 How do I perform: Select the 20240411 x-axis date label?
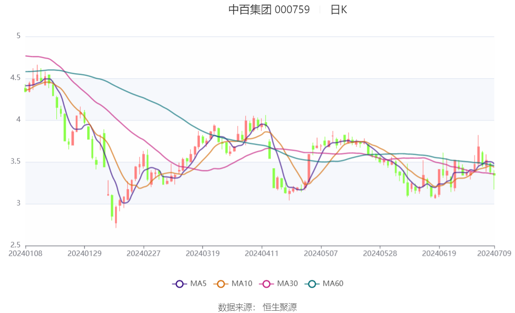point(262,253)
